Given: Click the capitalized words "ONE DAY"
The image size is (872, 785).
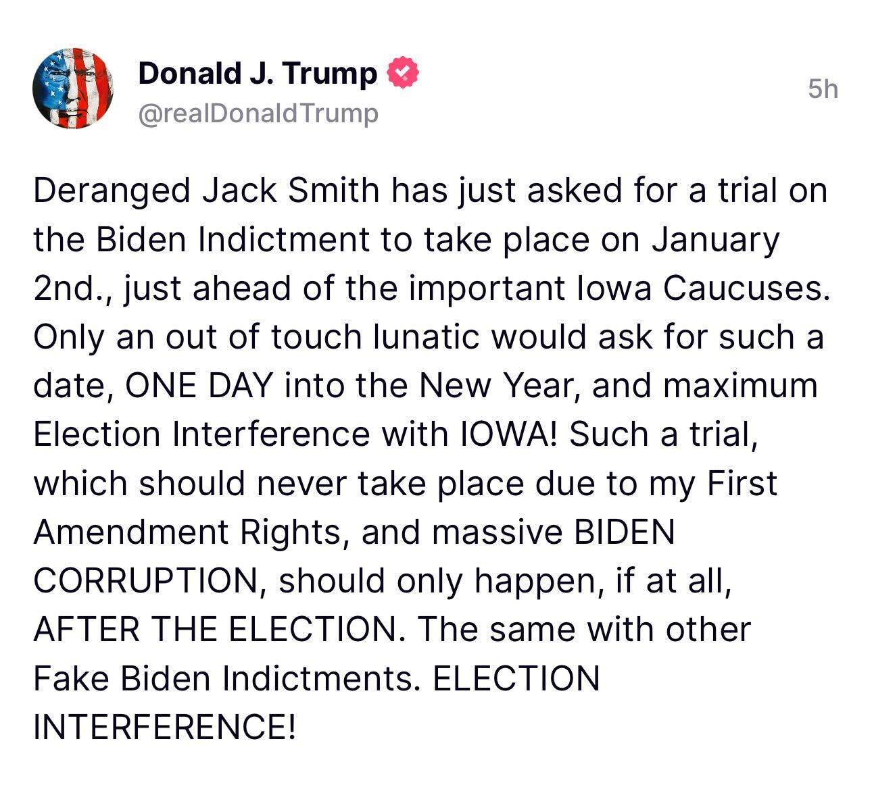Looking at the screenshot, I should click(199, 386).
